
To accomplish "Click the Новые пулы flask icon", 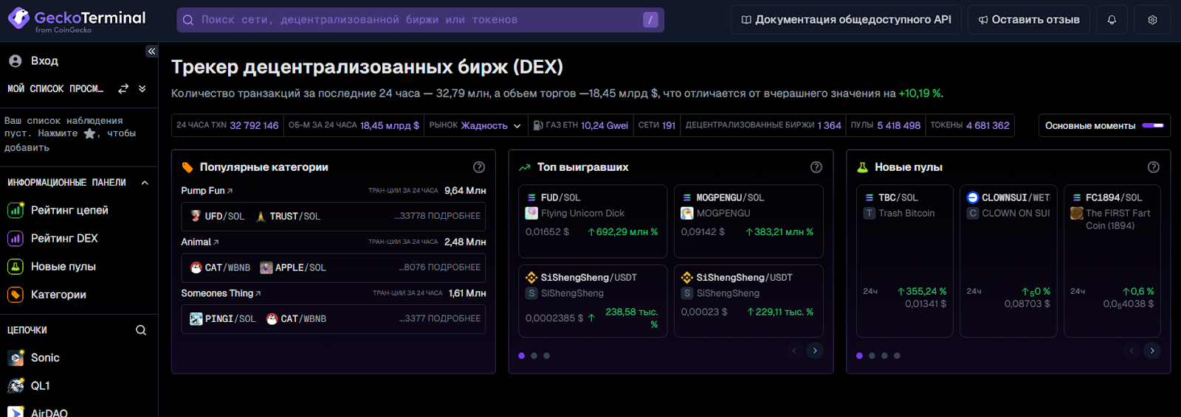I will [862, 167].
